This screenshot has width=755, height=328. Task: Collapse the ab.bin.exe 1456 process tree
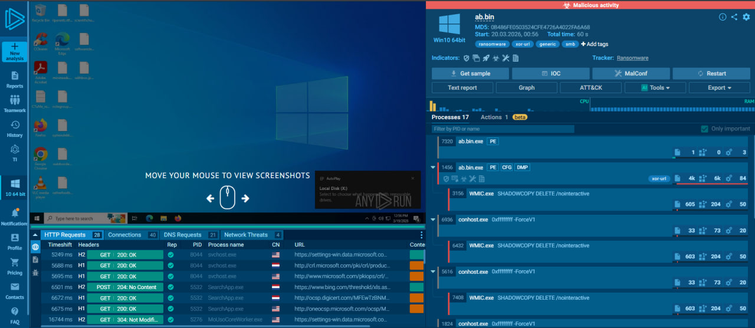pos(434,168)
